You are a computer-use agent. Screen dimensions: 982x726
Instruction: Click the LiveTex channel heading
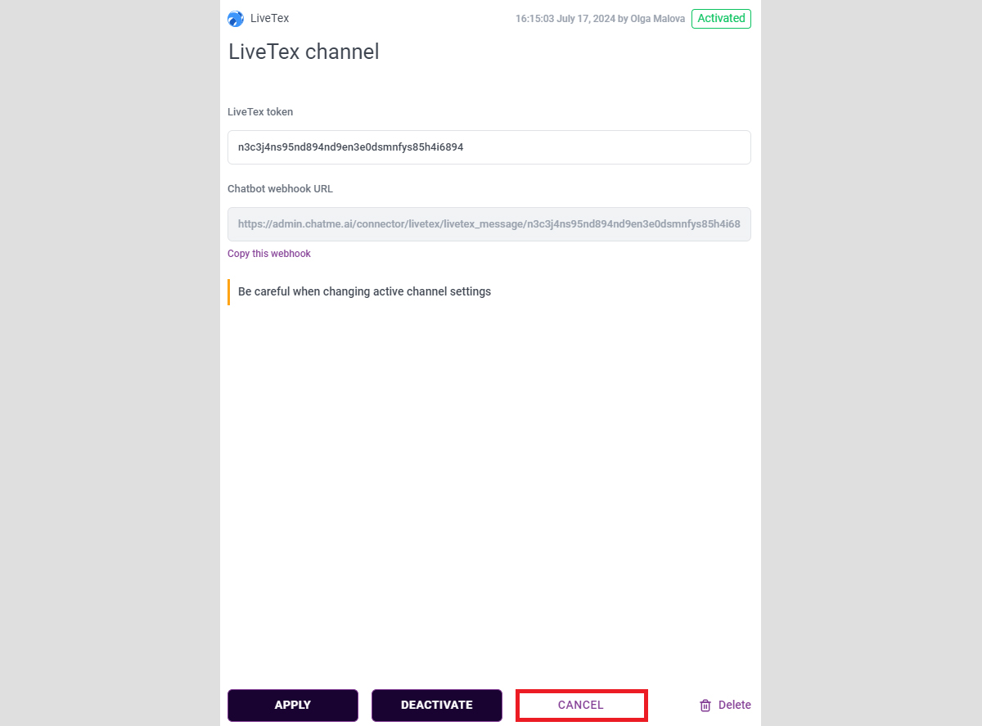(304, 52)
